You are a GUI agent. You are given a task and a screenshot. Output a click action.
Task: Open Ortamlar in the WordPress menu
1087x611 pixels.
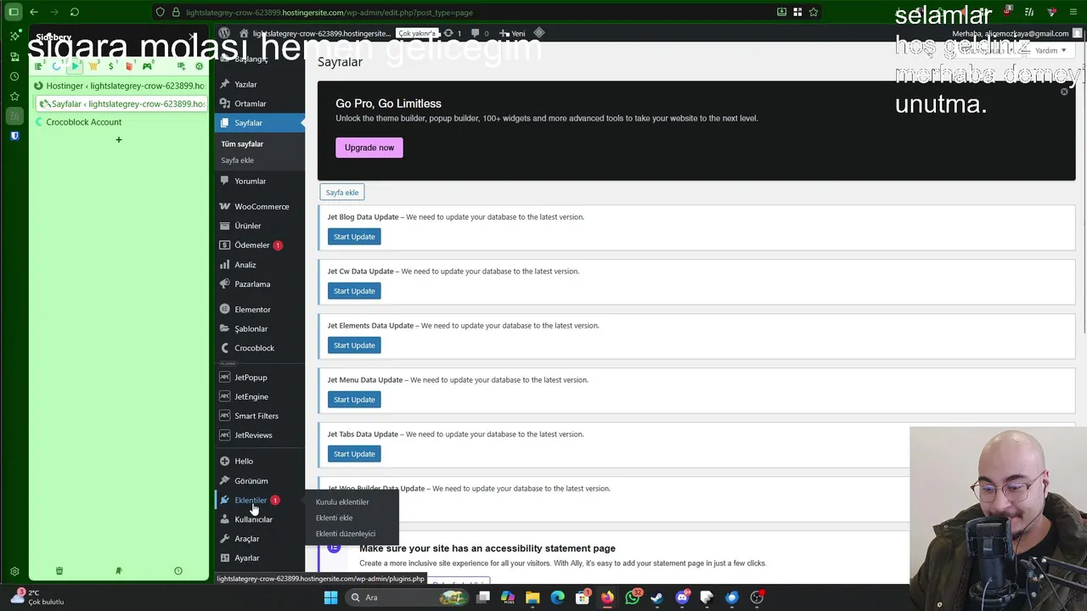259,104
